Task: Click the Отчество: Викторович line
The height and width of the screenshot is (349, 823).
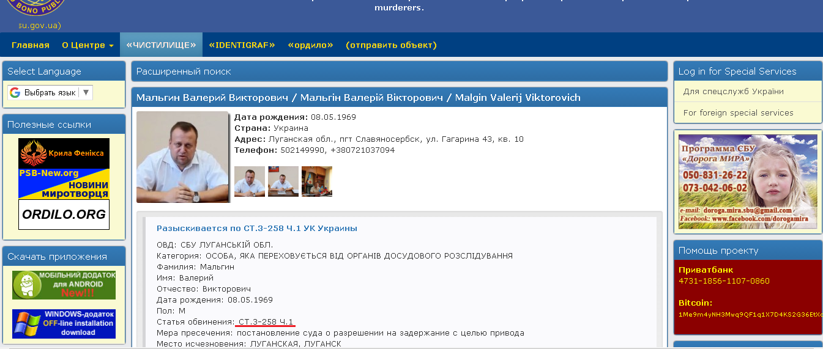Action: click(x=204, y=288)
